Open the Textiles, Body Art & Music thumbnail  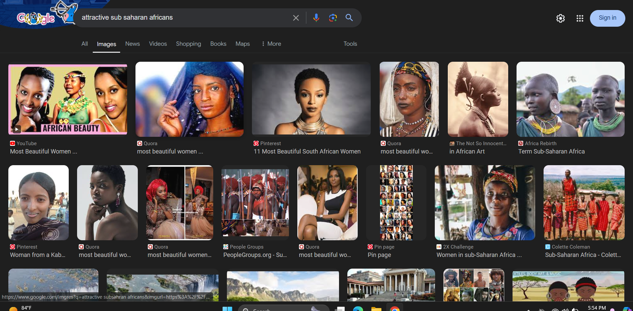pyautogui.click(x=568, y=286)
